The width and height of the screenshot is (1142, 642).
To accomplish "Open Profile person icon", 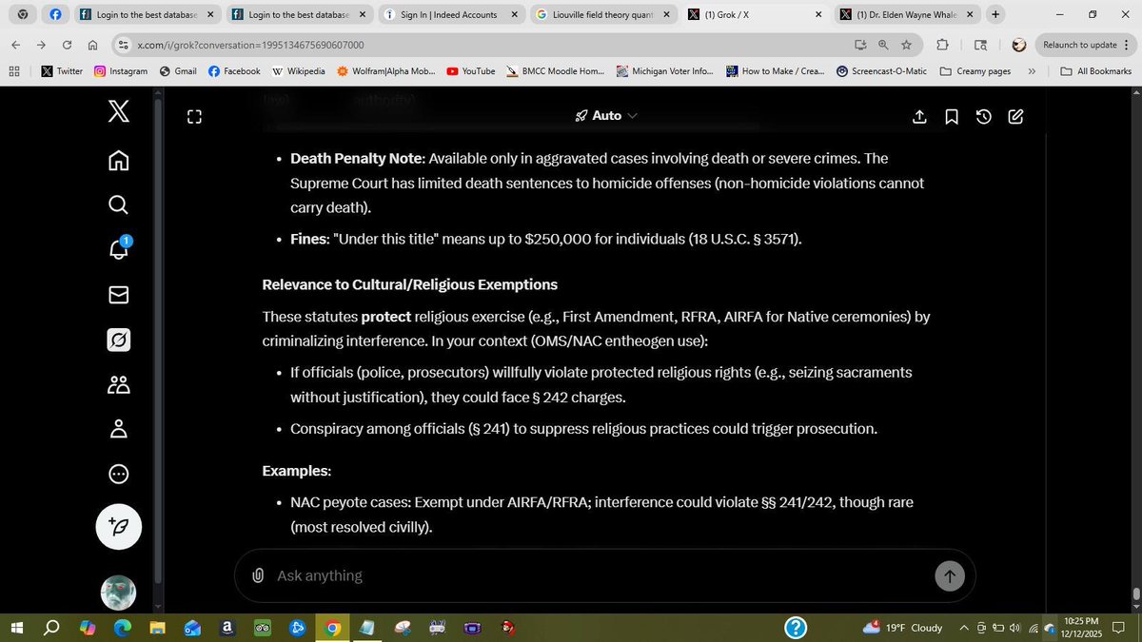I will (x=119, y=429).
